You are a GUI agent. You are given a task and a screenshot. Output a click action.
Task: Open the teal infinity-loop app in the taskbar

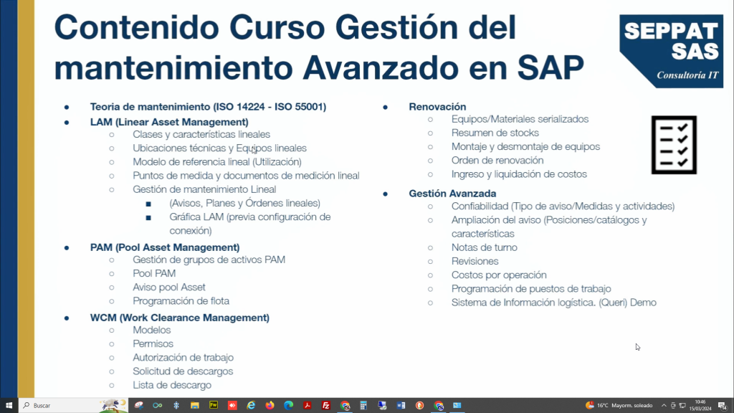(x=157, y=406)
